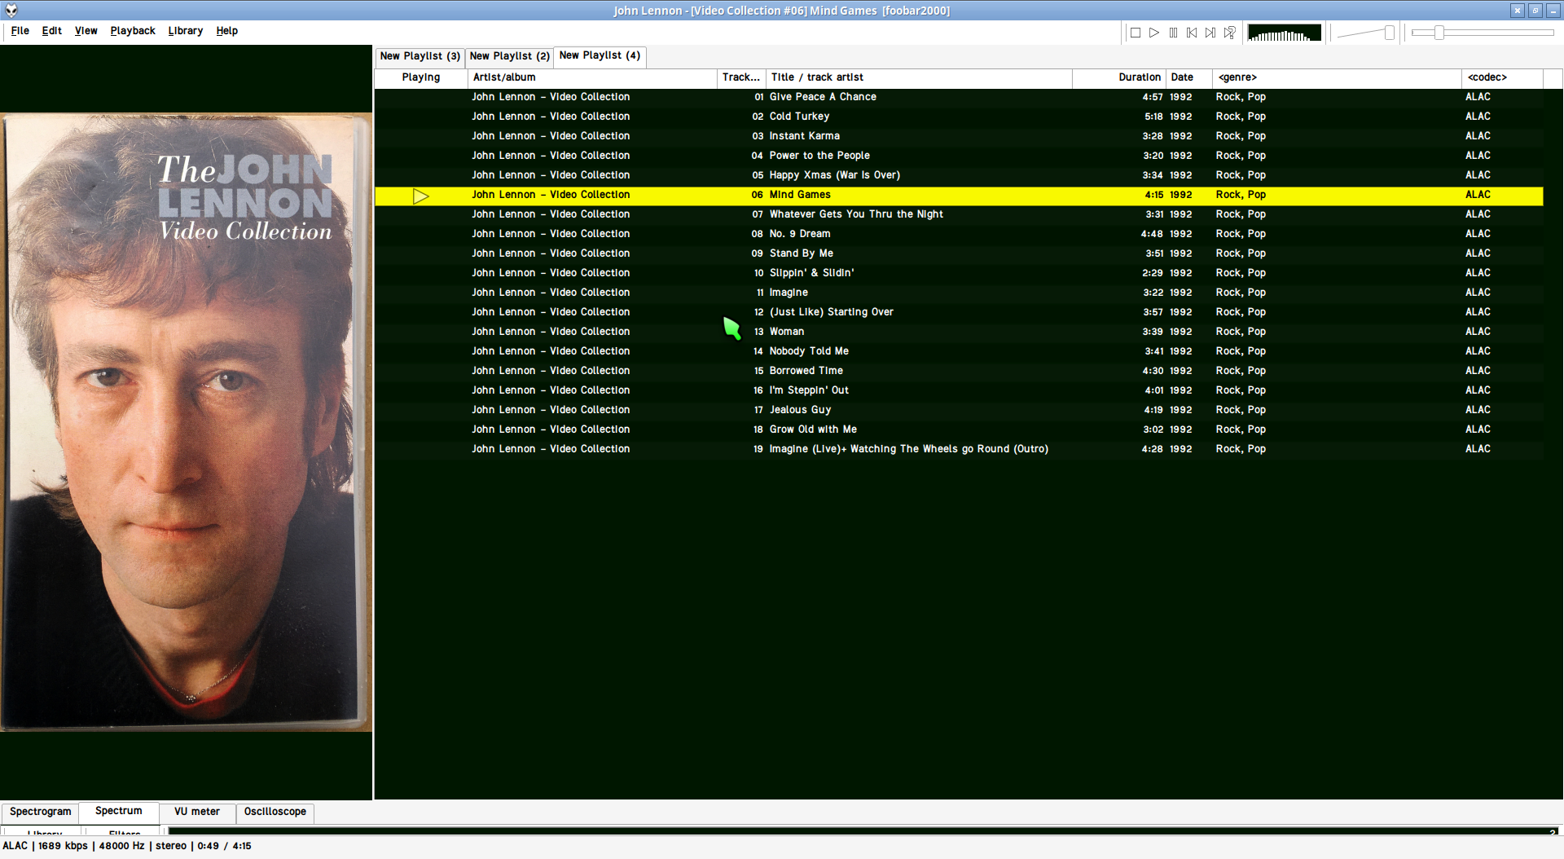The width and height of the screenshot is (1564, 859).
Task: Click duration 4:57 of Give Peace A Chance
Action: [1153, 97]
